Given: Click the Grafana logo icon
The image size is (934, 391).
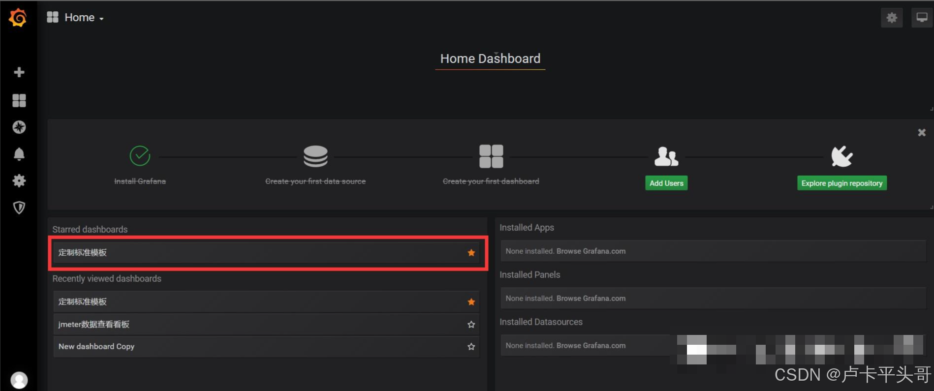Looking at the screenshot, I should tap(18, 18).
